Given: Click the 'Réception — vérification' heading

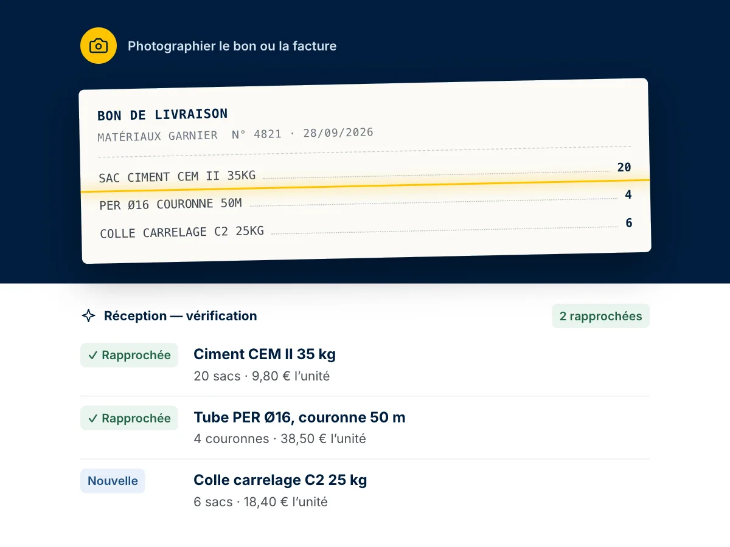Looking at the screenshot, I should click(x=180, y=315).
